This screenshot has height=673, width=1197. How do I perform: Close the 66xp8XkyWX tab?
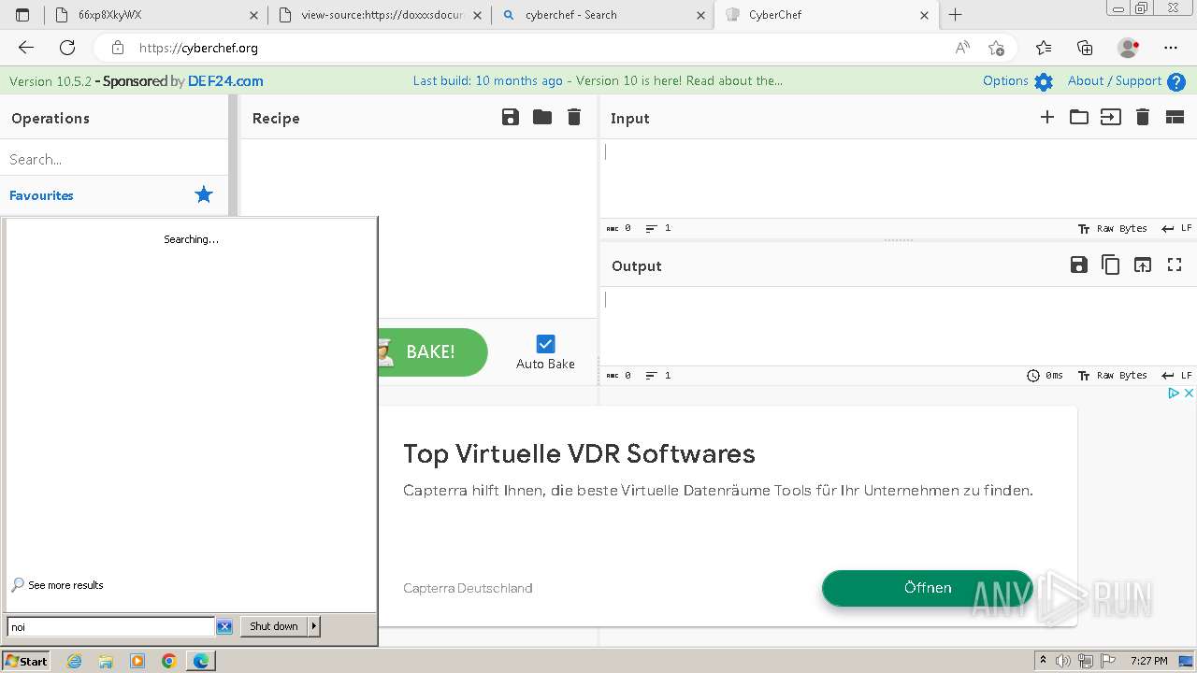tap(254, 15)
